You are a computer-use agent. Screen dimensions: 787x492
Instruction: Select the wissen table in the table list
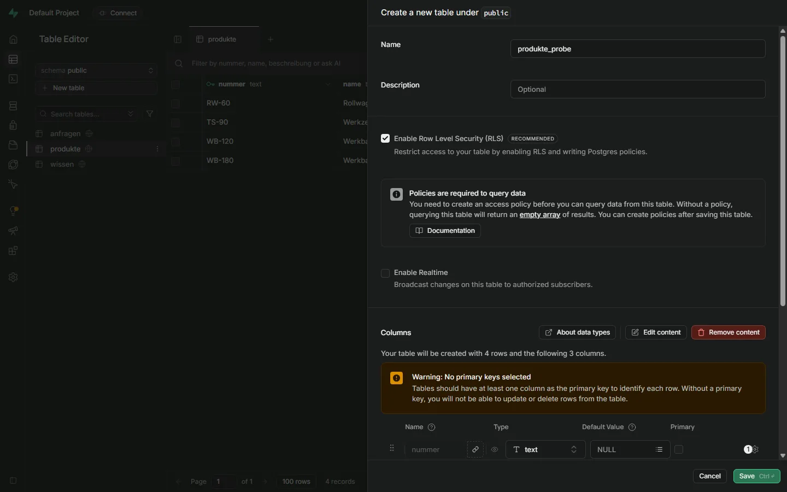62,164
